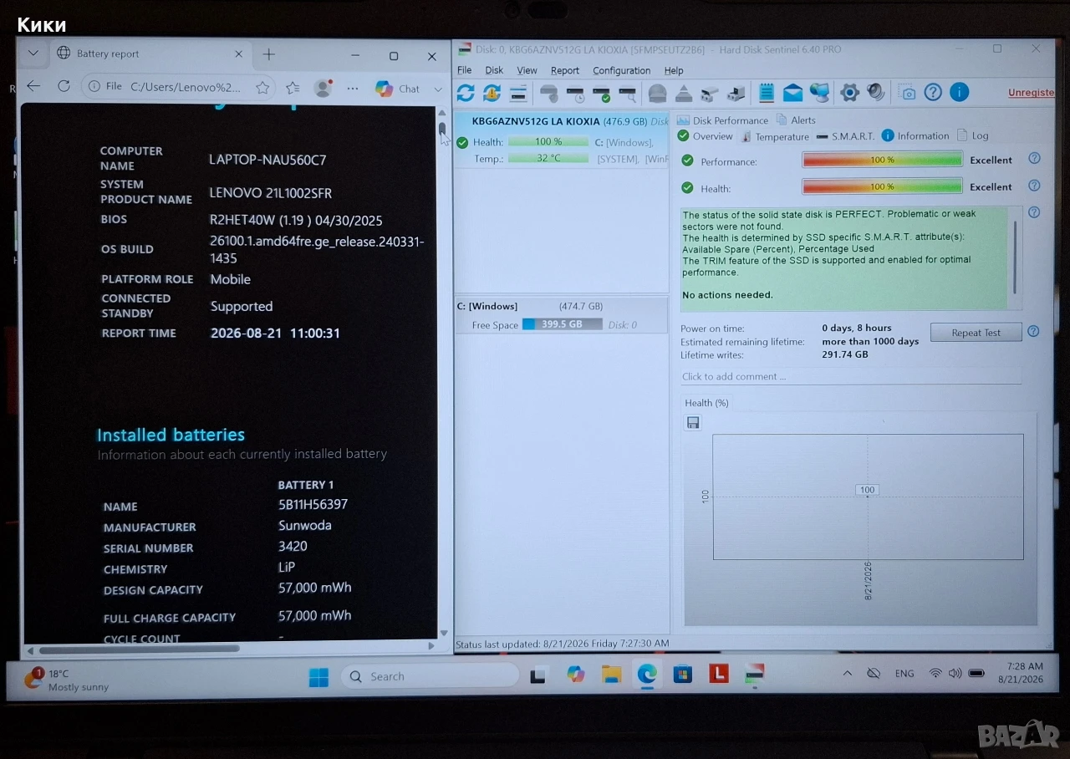
Task: Click the speaker sound toolbar icon
Action: [876, 92]
